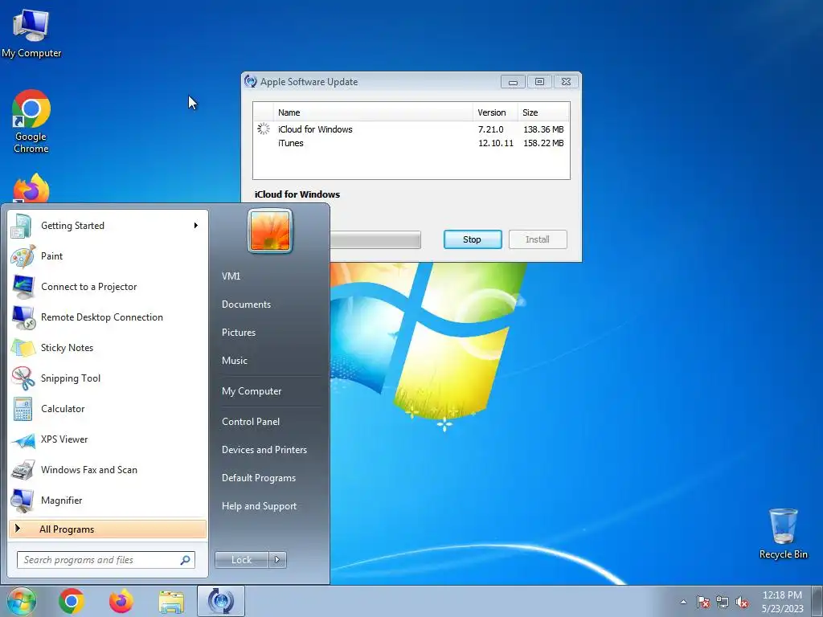Click the magnifier icon in the search box
823x617 pixels.
(186, 560)
